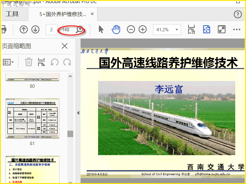This screenshot has height=184, width=246.
Task: Open the Help question mark icon
Action: click(238, 14)
